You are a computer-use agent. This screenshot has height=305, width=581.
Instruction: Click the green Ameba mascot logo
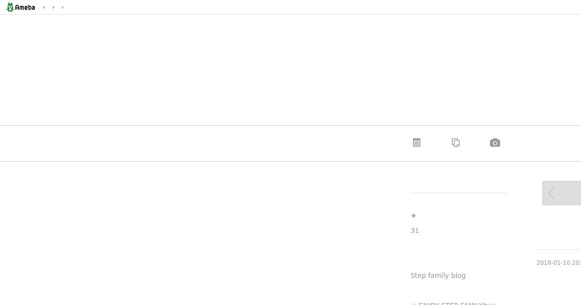coord(10,7)
